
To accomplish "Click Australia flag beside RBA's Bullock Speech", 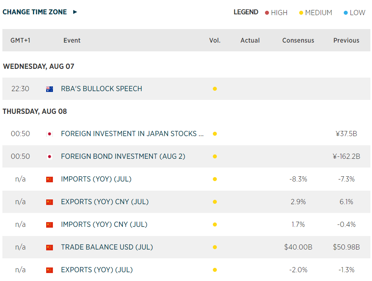I will click(x=49, y=89).
